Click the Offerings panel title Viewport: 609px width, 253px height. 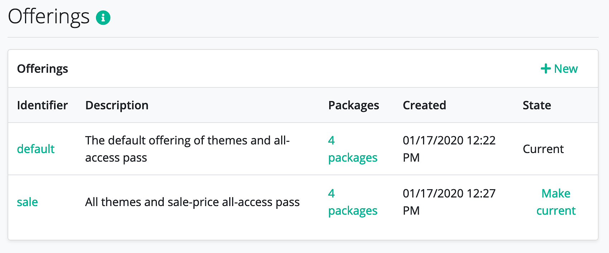coord(42,68)
